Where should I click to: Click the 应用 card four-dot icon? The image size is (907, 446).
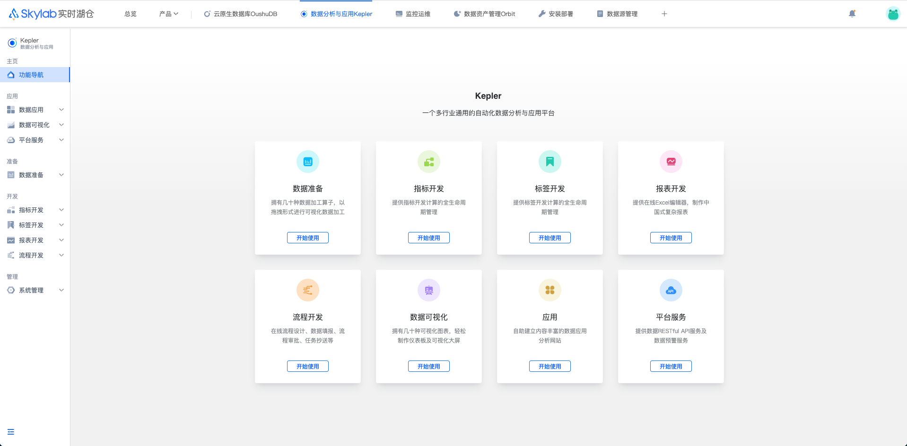[550, 290]
